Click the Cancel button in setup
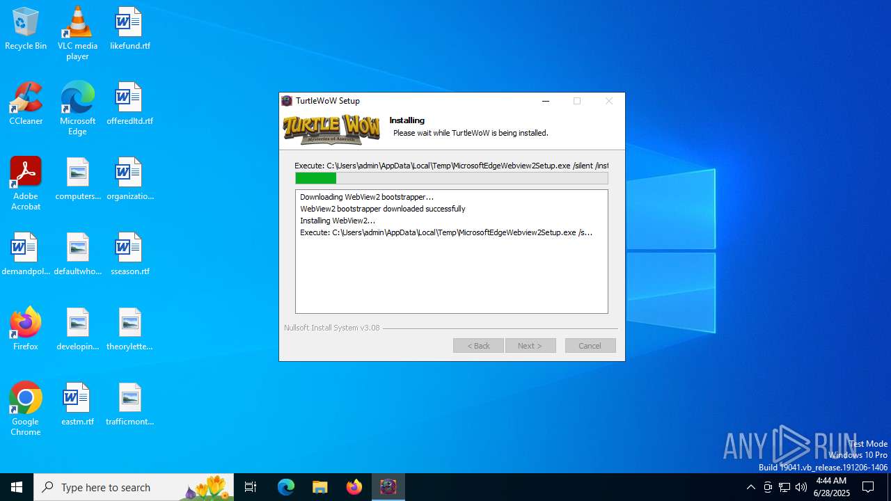891x501 pixels. (x=590, y=346)
